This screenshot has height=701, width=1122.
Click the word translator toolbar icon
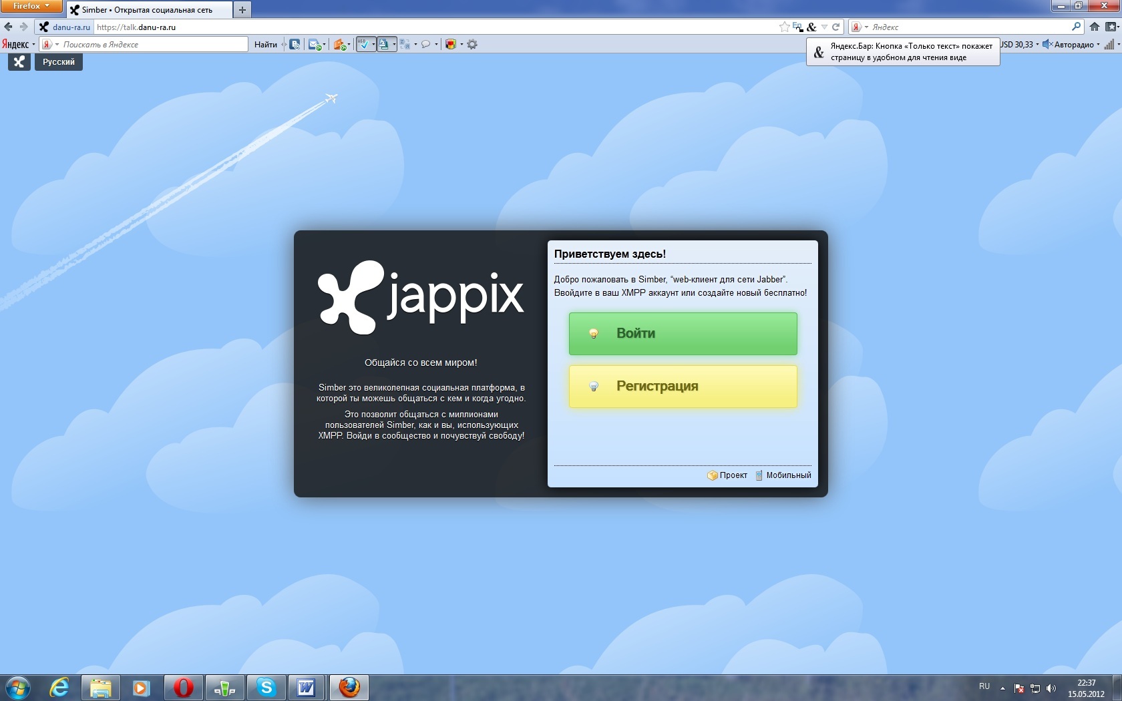pyautogui.click(x=405, y=45)
